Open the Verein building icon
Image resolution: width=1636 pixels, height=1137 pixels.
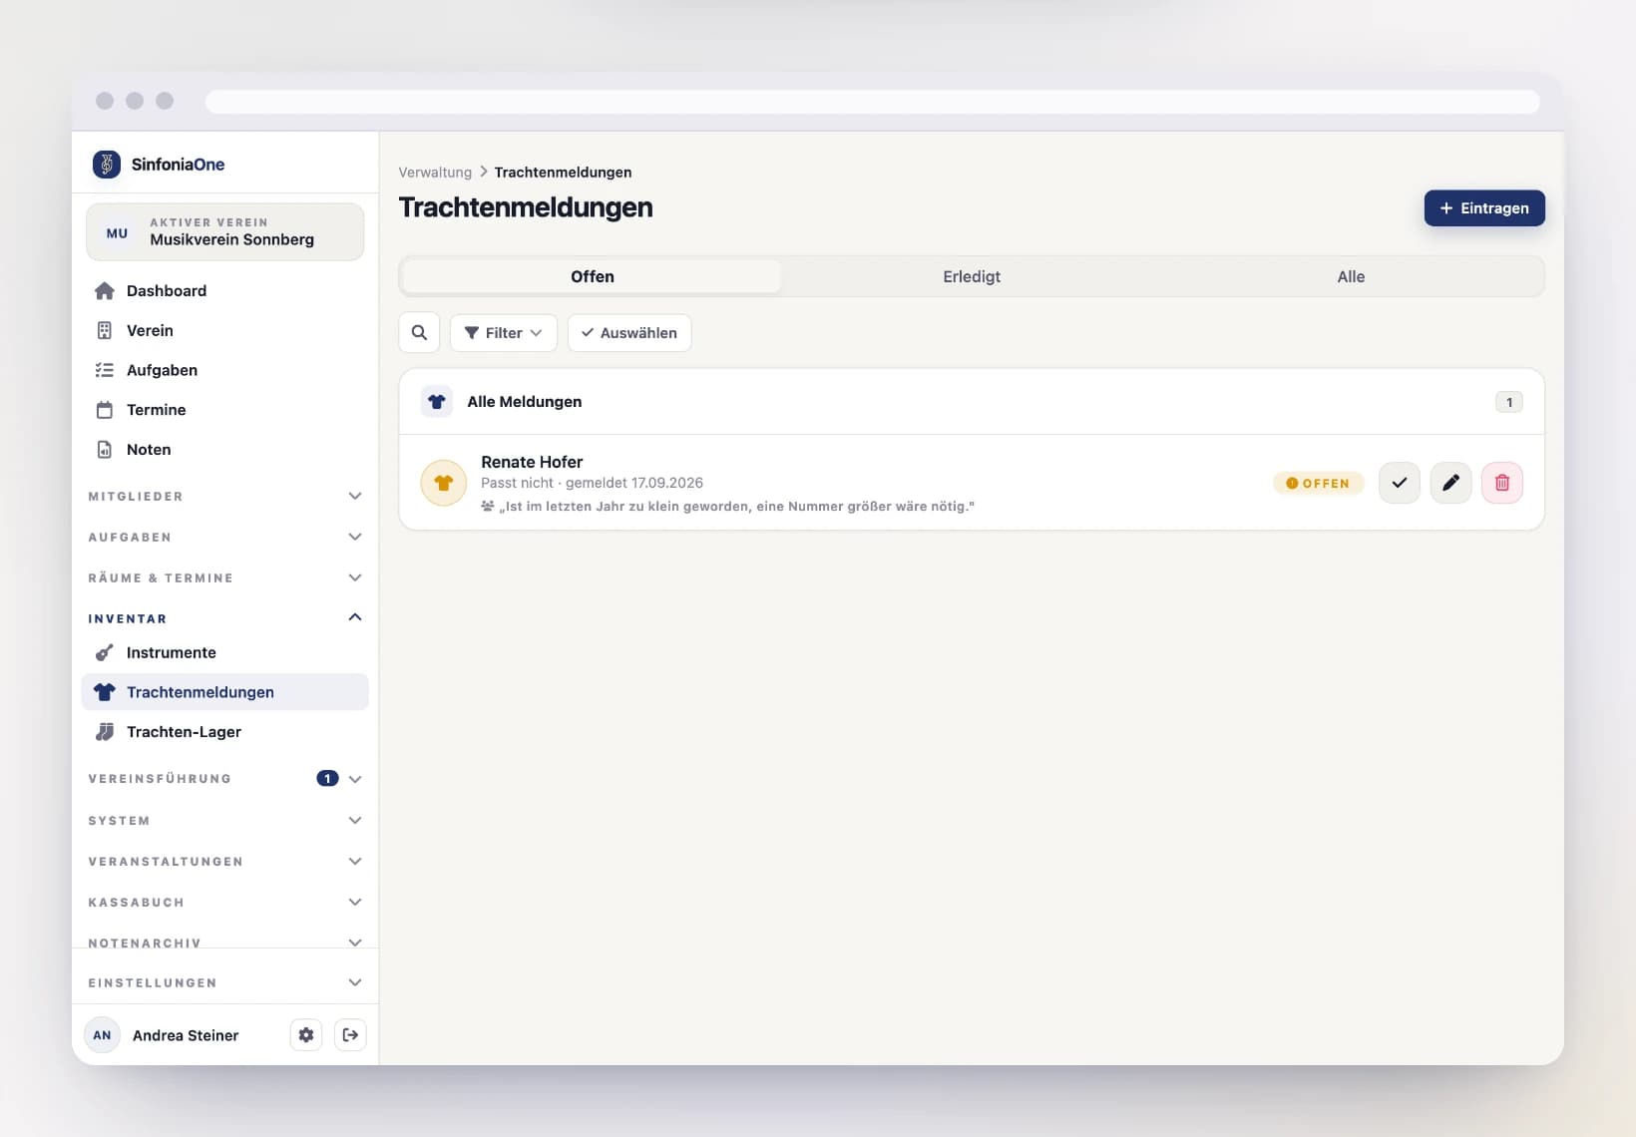[x=105, y=330]
